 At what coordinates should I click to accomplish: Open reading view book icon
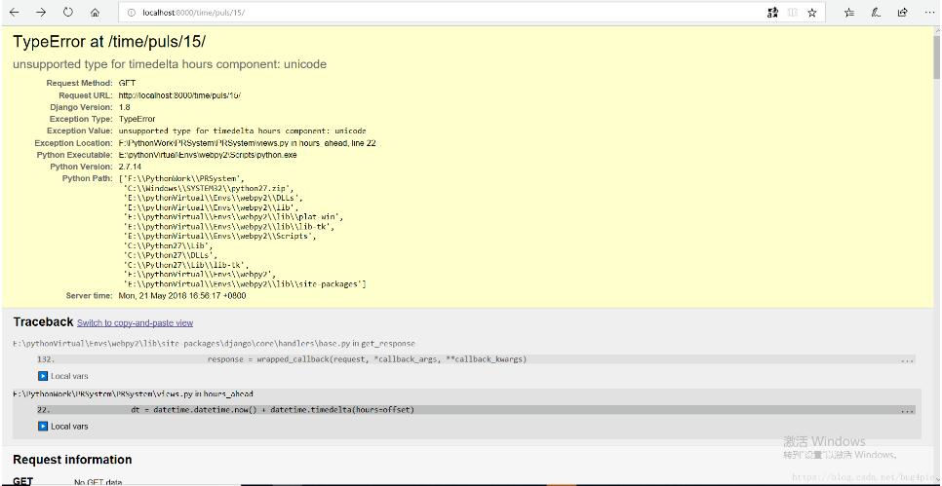(x=793, y=12)
